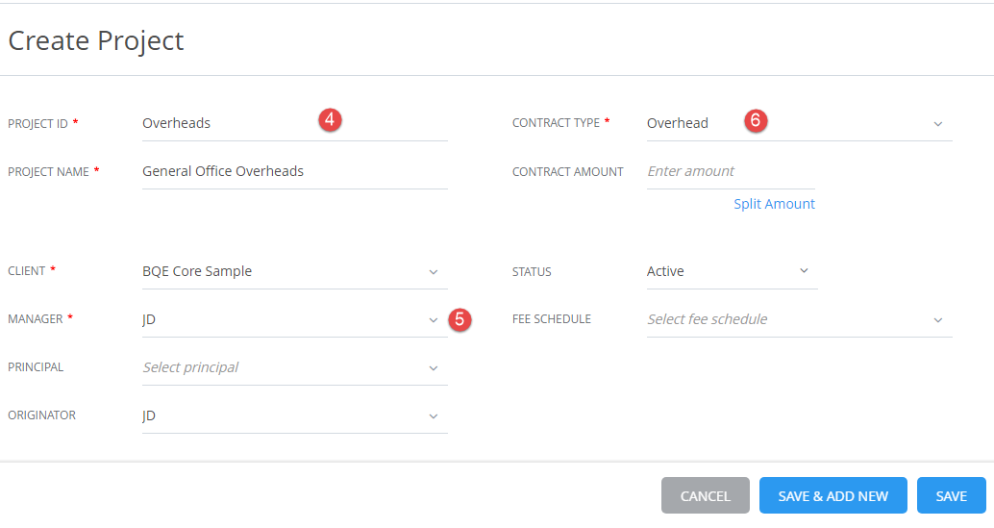Image resolution: width=994 pixels, height=528 pixels.
Task: Click the CONTRACT TYPE label
Action: click(556, 123)
